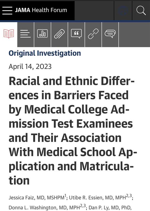The image size is (150, 211).
Task: Click affiliation superscript 2,3 after Utibe Essien
Action: pos(129,196)
